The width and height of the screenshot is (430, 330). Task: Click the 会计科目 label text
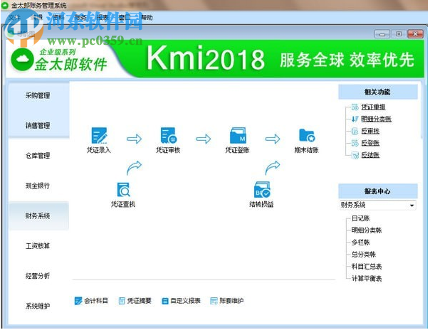96,301
